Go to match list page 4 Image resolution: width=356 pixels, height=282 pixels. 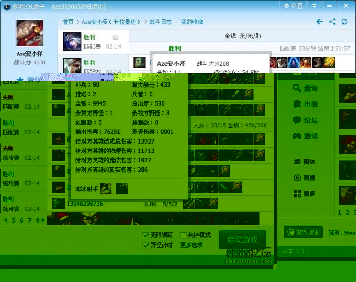pos(6,220)
